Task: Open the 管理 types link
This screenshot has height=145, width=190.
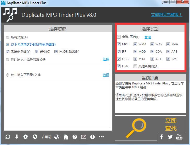Action: (148, 37)
